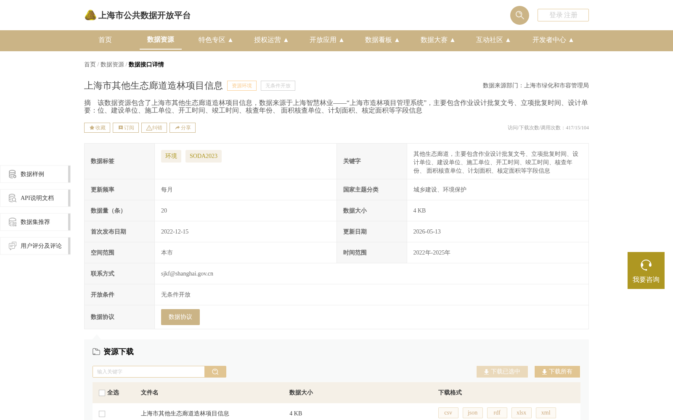Select the 数据资源 navigation tab

(161, 39)
